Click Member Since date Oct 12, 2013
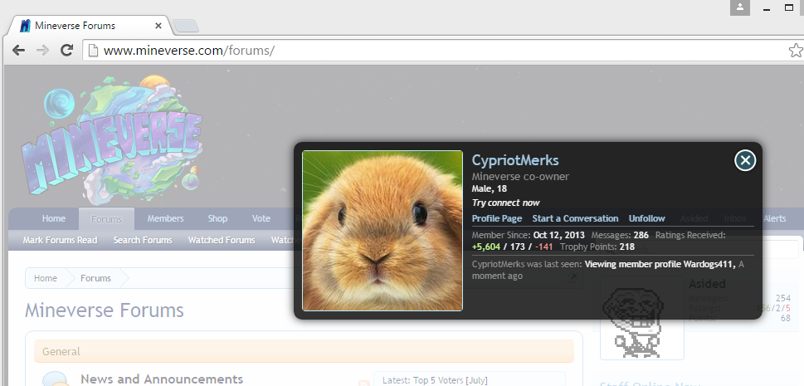This screenshot has width=804, height=386. (x=559, y=235)
